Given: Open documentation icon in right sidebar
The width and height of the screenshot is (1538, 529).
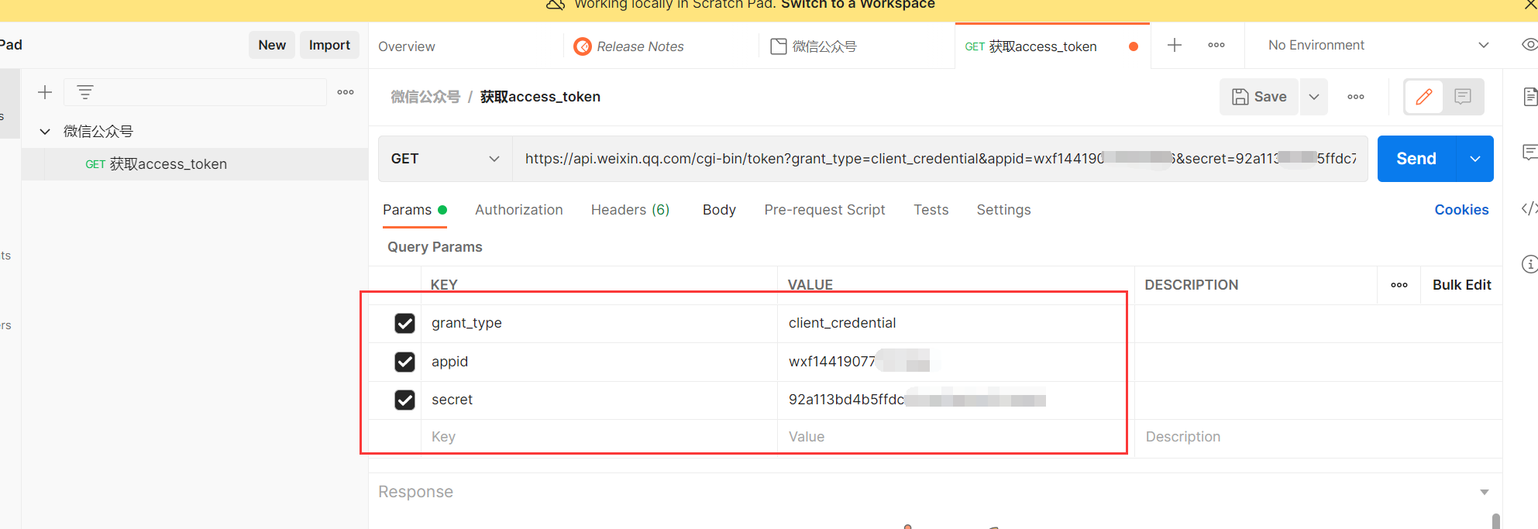Looking at the screenshot, I should tap(1529, 97).
